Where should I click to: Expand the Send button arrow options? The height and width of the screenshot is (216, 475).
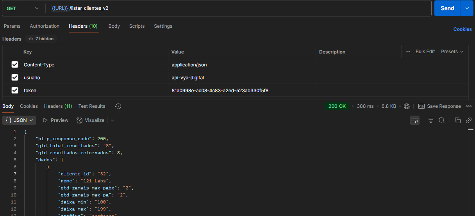coord(467,8)
